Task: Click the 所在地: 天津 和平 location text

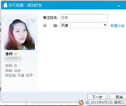Action: (19, 76)
